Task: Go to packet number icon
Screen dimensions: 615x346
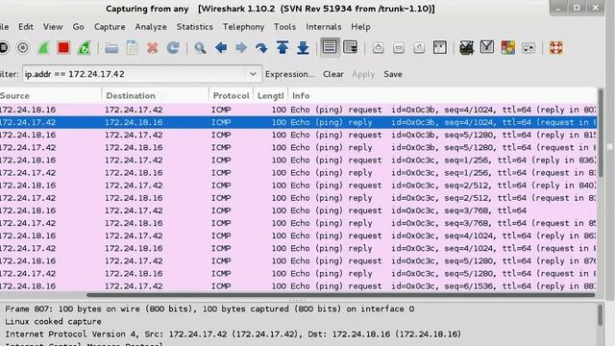Action: 261,48
